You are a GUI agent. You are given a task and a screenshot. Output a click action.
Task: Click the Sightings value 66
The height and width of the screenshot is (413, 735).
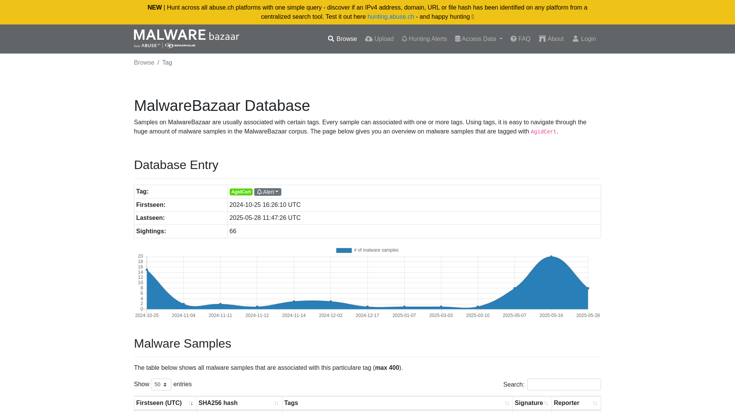[233, 231]
